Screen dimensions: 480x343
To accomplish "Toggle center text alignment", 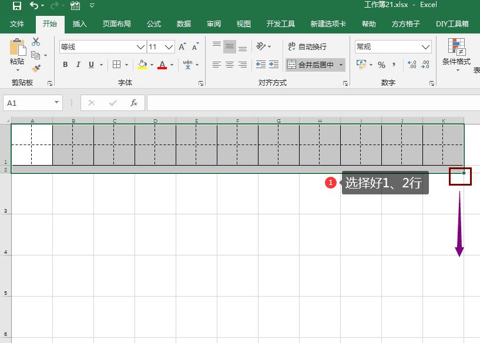I will [230, 64].
